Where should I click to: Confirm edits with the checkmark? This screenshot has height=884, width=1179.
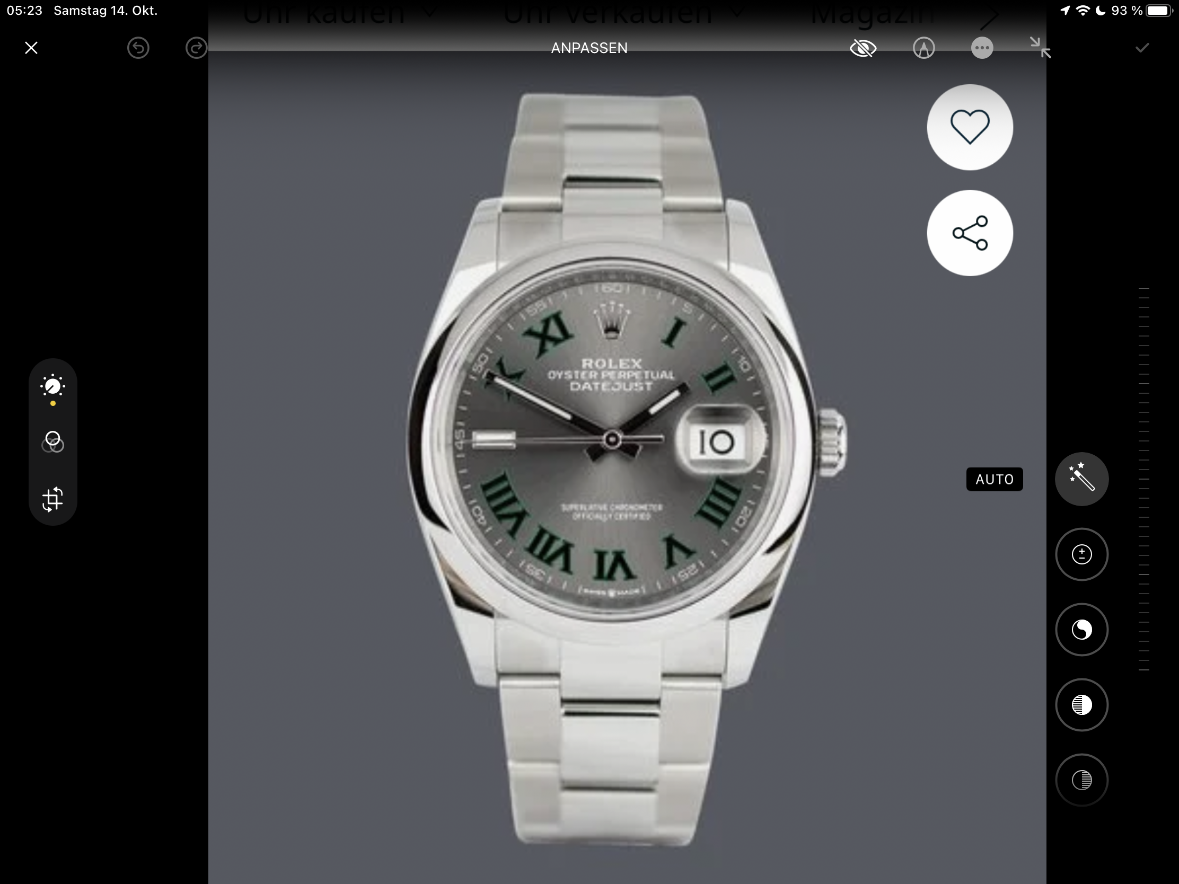click(1142, 48)
